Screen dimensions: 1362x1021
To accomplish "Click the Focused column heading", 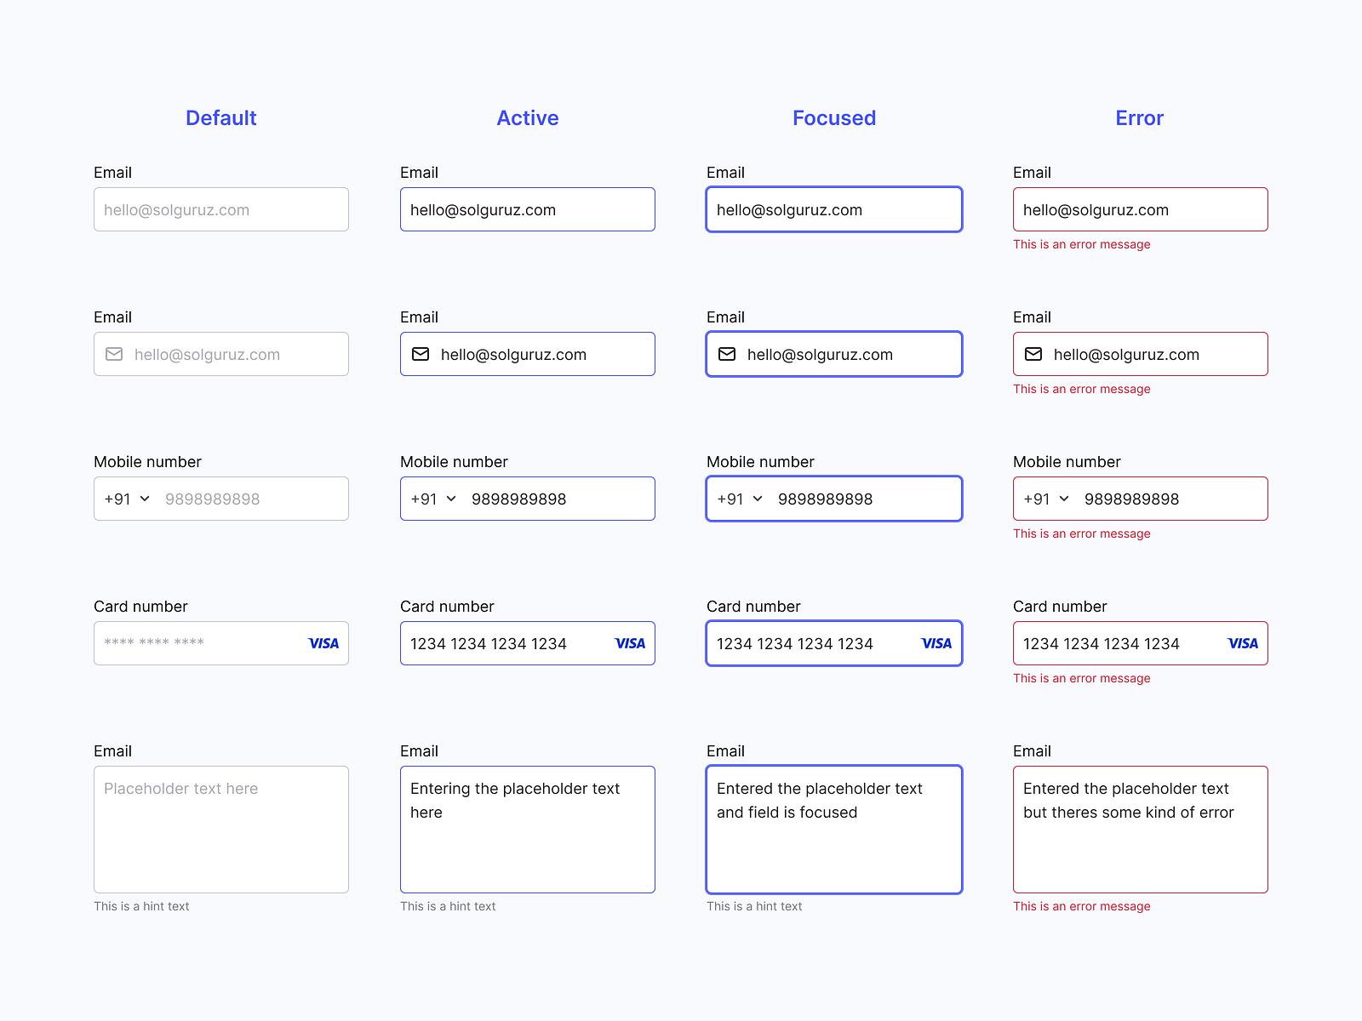I will point(834,118).
